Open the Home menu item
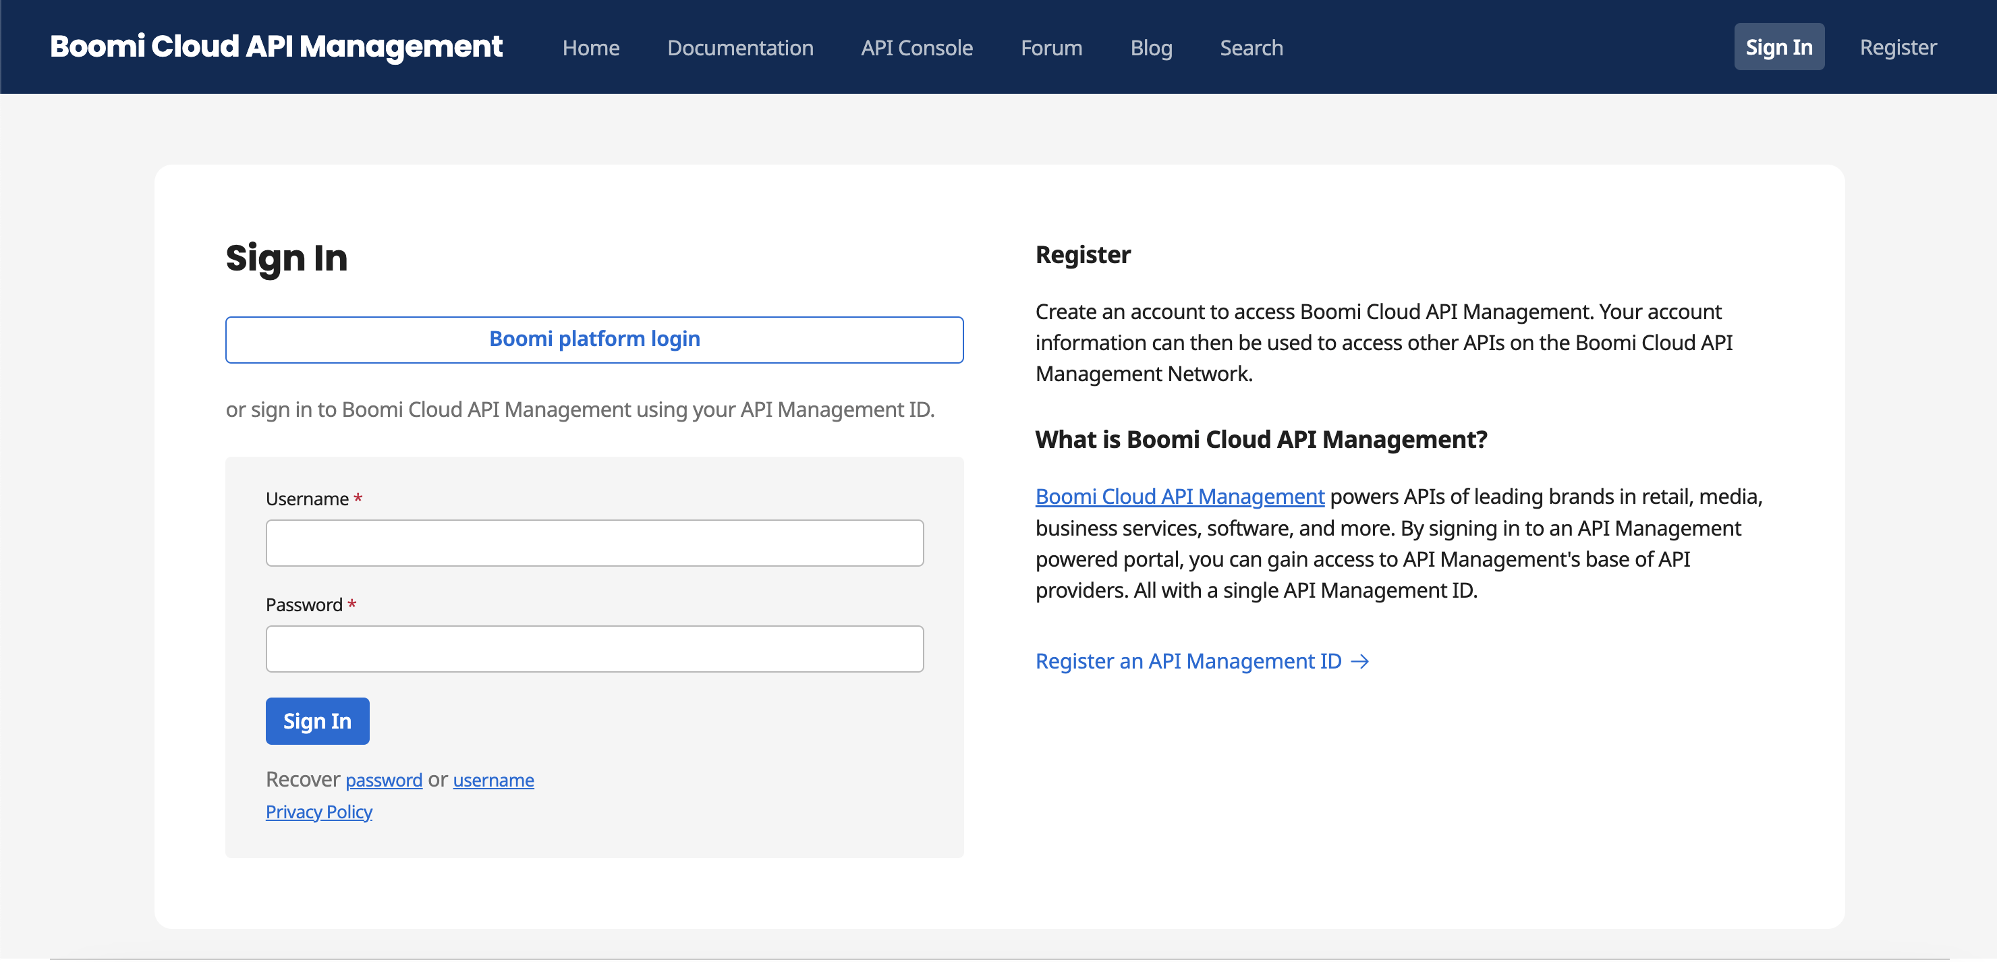 click(x=590, y=48)
